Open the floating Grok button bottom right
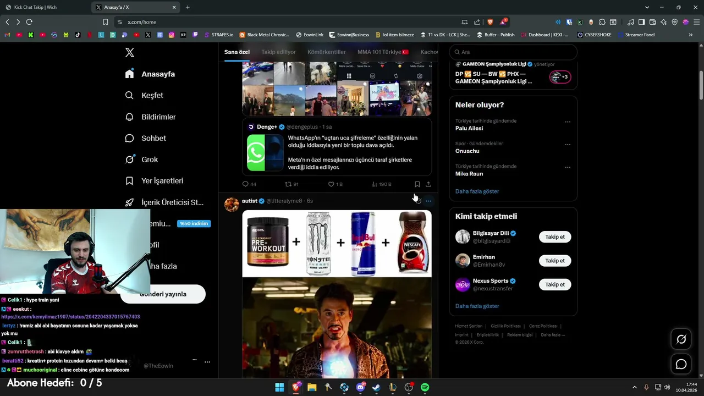The height and width of the screenshot is (396, 704). click(681, 339)
